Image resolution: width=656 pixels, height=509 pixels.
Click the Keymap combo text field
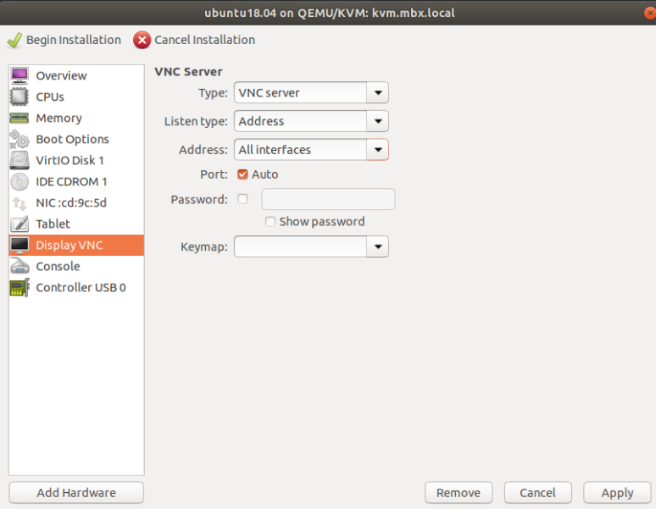[300, 246]
